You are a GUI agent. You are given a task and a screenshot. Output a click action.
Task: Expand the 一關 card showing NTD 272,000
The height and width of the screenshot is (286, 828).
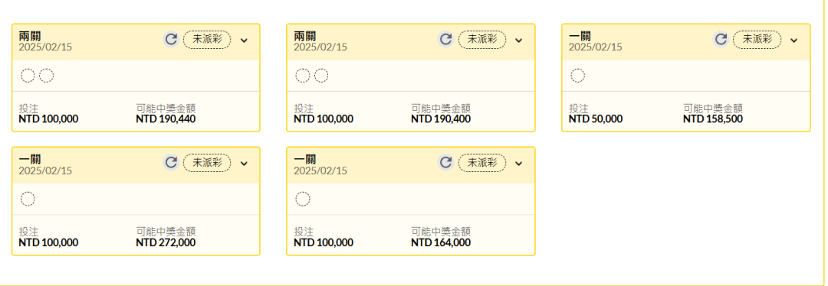(244, 164)
